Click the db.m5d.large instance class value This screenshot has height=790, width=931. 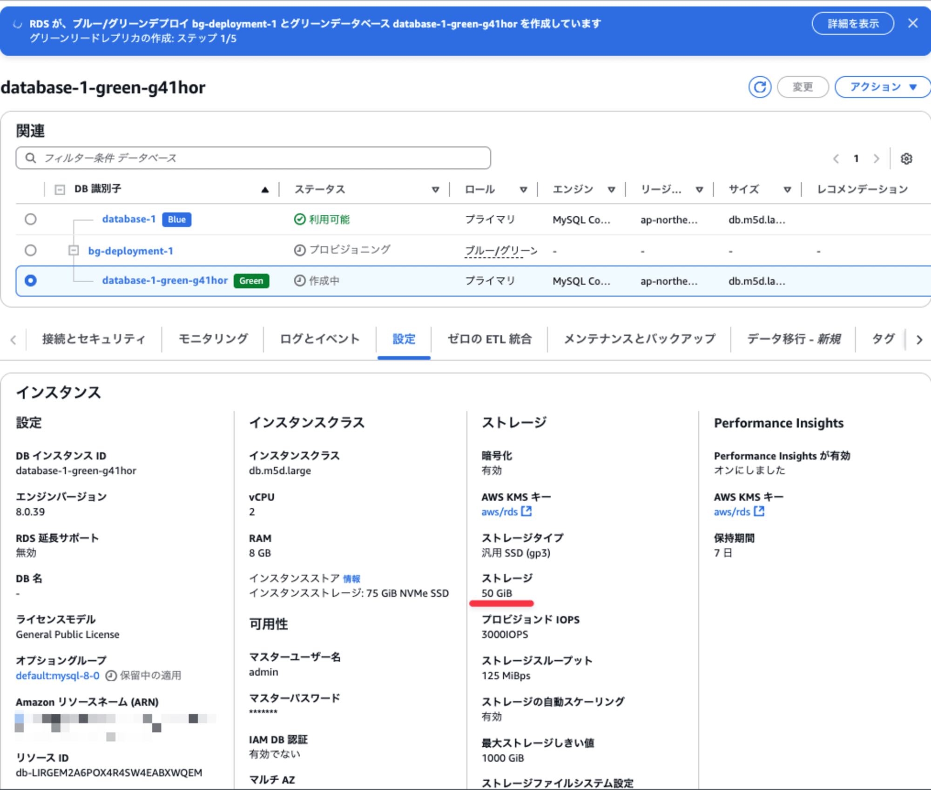click(x=280, y=471)
